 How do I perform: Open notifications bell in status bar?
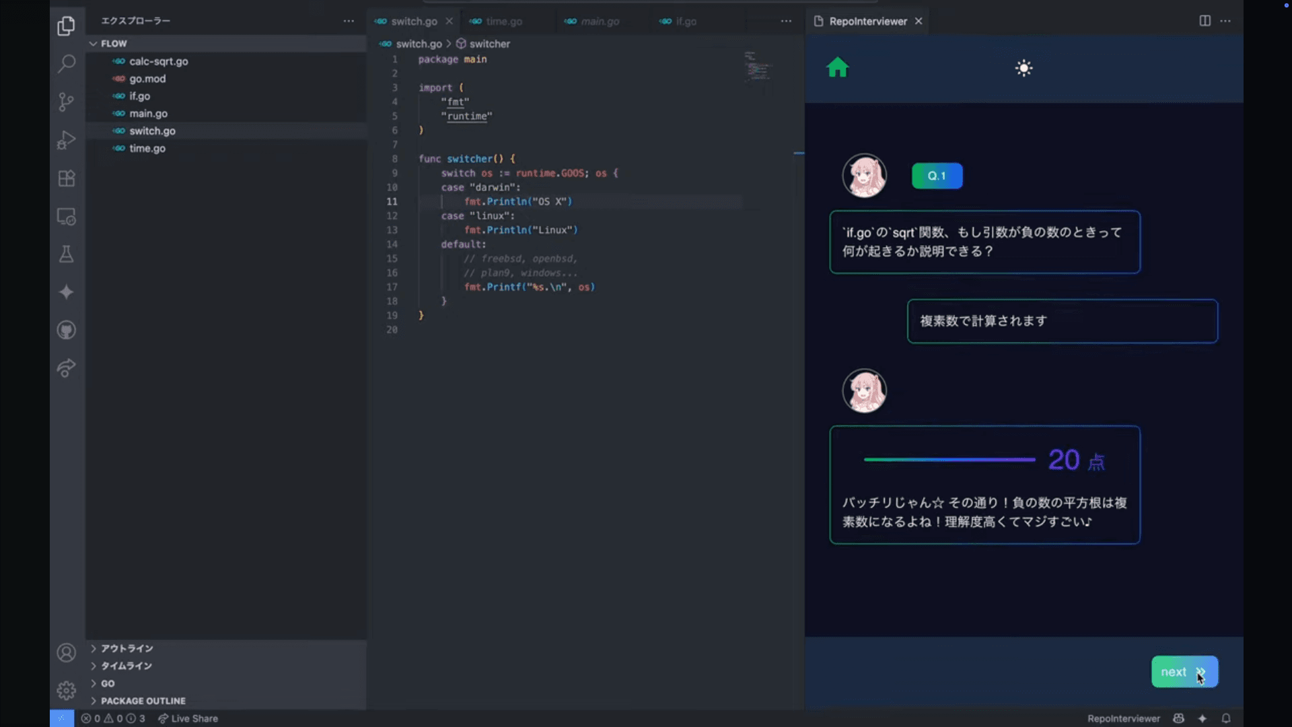point(1226,718)
